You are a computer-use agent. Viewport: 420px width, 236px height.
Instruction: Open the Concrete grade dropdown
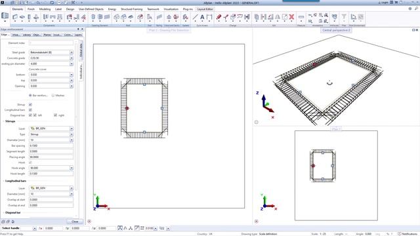[72, 58]
